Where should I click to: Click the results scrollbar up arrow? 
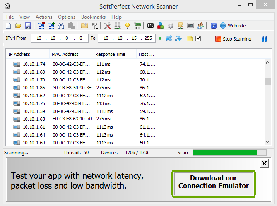pyautogui.click(x=267, y=62)
